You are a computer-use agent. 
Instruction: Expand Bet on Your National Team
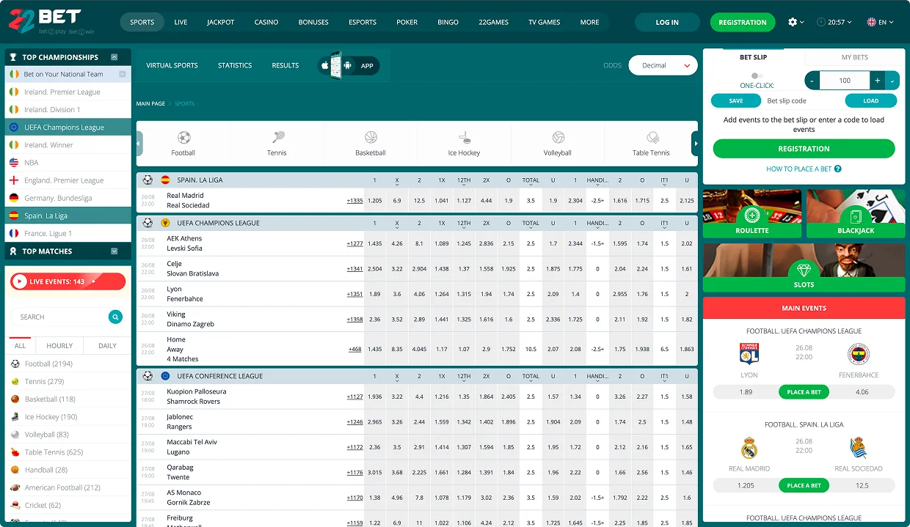(123, 74)
